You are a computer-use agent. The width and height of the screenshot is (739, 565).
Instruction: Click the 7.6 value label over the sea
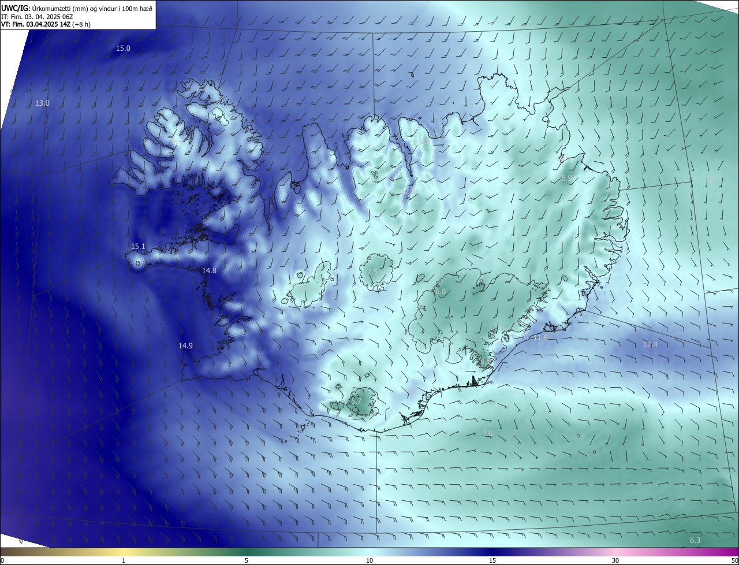487,434
